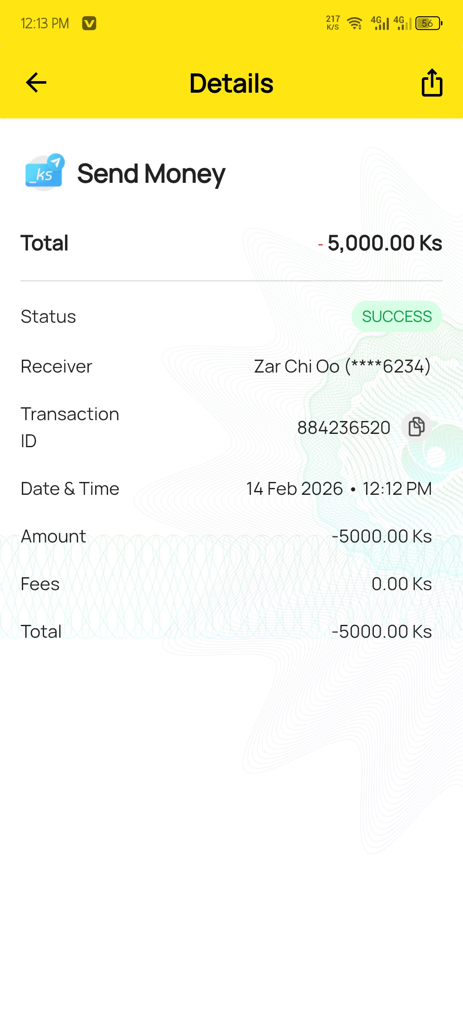Tap the Amount value -5000.00 Ks

[x=382, y=536]
